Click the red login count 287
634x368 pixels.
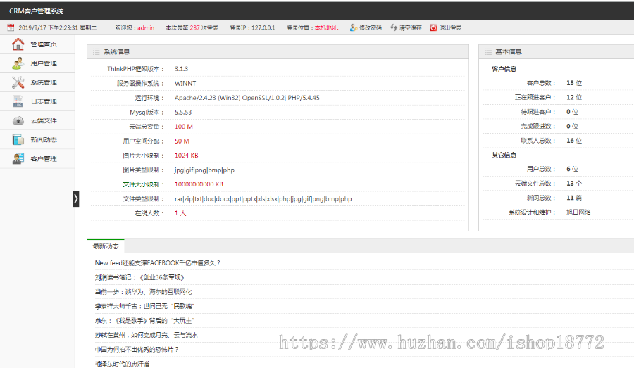[x=194, y=28]
